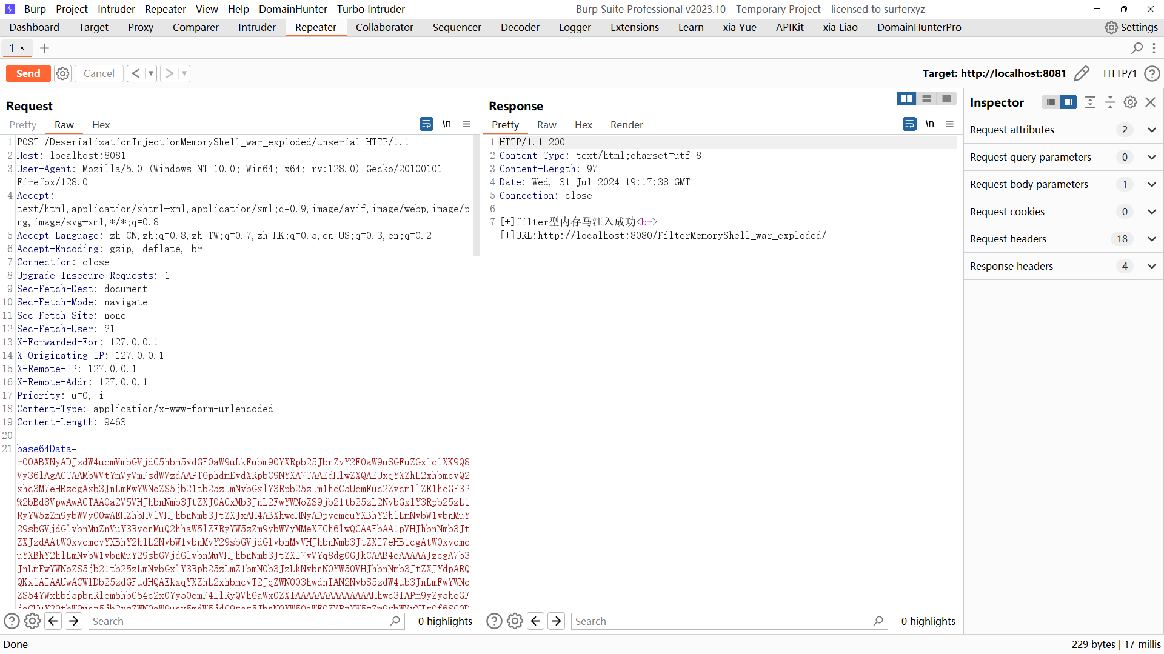Open request search help icon
Screen dimensions: 1164x654
pos(12,621)
